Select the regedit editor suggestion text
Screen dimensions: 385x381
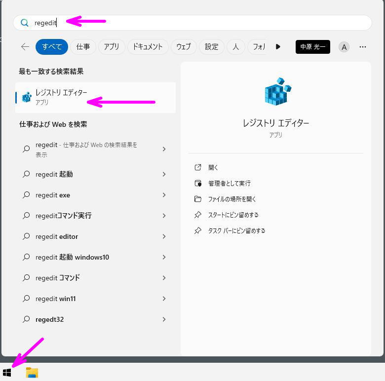tap(57, 236)
